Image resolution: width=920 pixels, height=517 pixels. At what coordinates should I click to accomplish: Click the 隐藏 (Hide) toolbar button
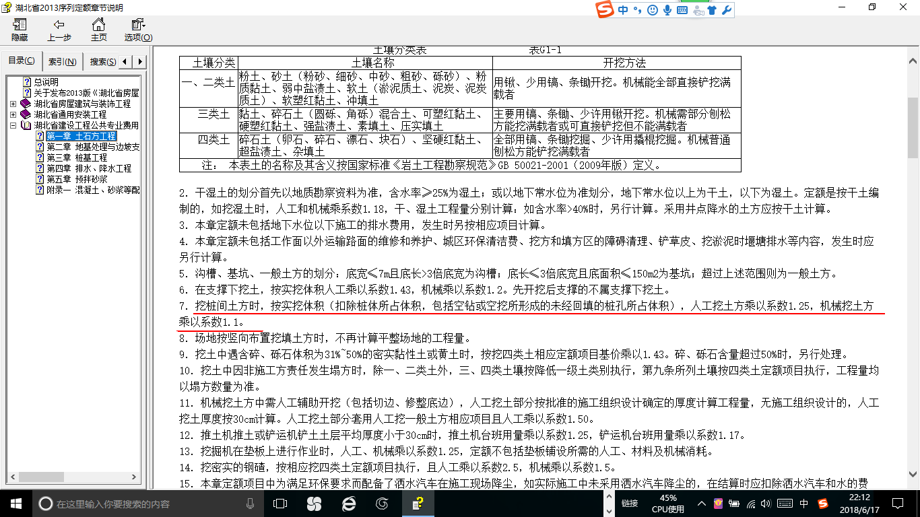coord(20,30)
